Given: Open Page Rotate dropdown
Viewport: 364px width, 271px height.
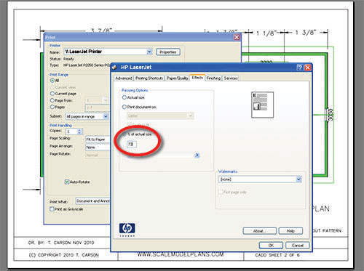Looking at the screenshot, I should 98,155.
